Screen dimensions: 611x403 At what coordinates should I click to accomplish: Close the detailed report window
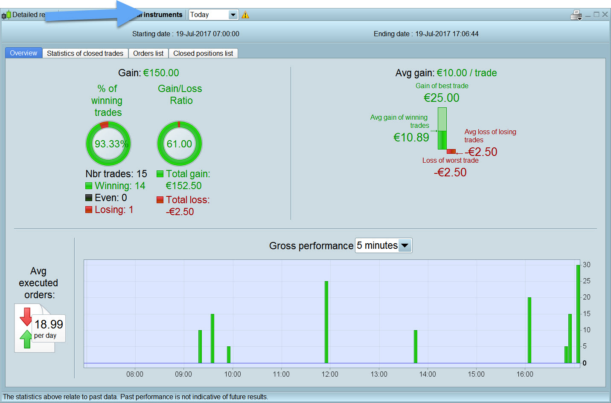tap(605, 14)
